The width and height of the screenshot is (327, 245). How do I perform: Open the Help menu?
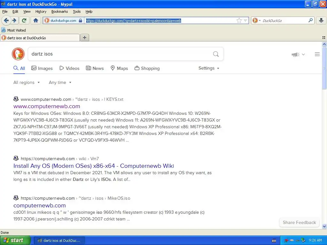pos(89,11)
